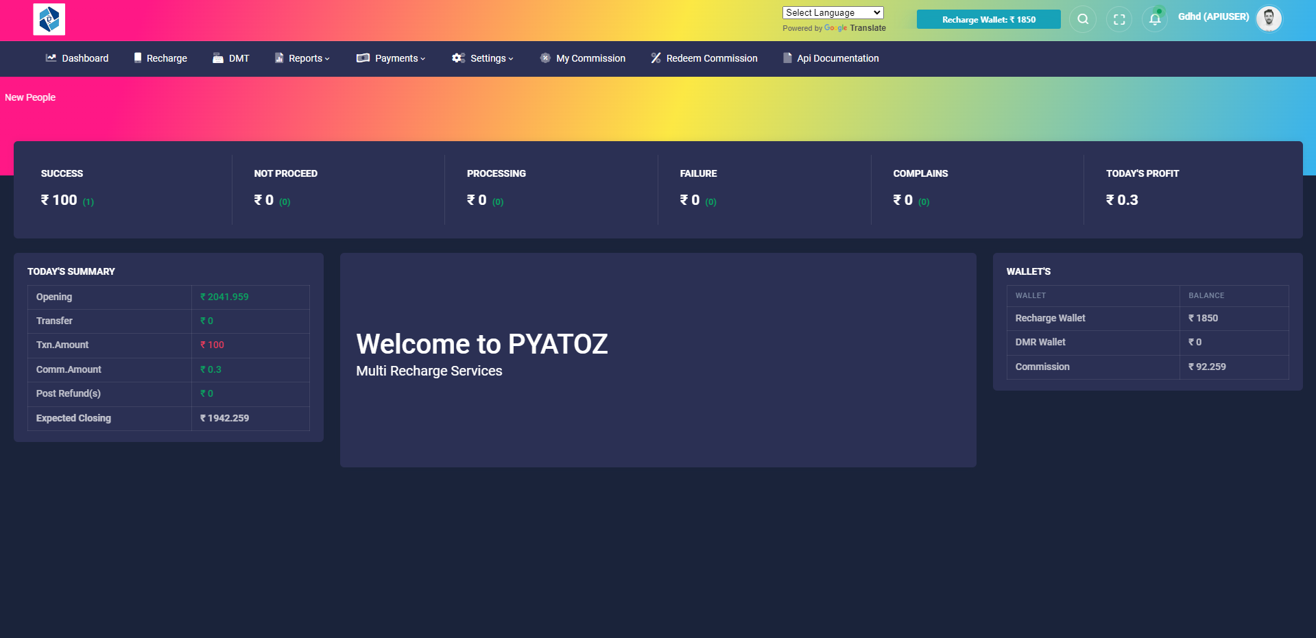
Task: Toggle fullscreen mode icon
Action: 1119,19
